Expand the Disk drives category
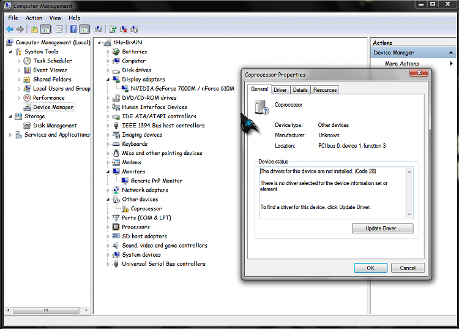The width and height of the screenshot is (459, 329). pyautogui.click(x=108, y=70)
